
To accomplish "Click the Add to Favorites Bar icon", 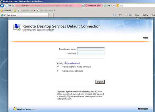I will [15, 11].
